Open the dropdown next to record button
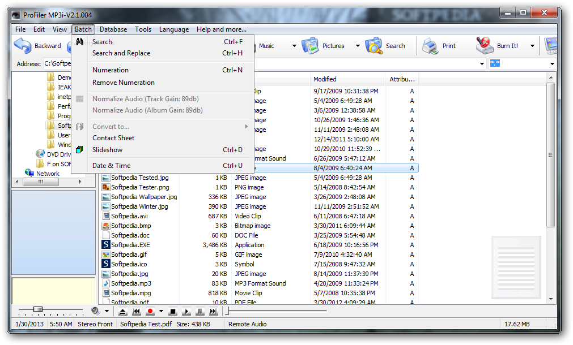The width and height of the screenshot is (573, 345). coord(161,311)
